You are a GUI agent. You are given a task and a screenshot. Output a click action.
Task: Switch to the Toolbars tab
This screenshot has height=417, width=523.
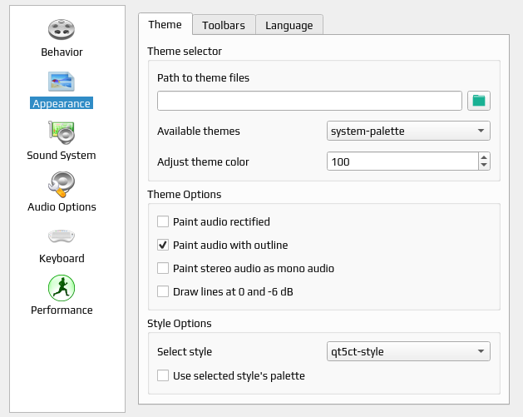click(224, 25)
